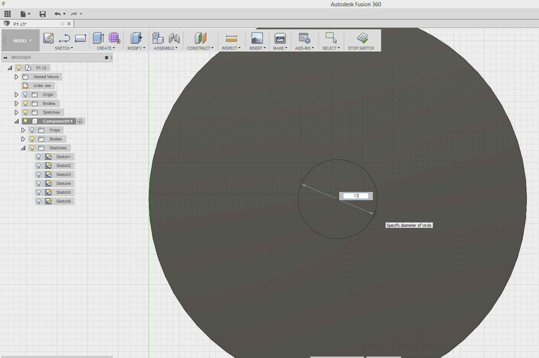
Task: Select the Press Pull modify icon
Action: [x=136, y=38]
